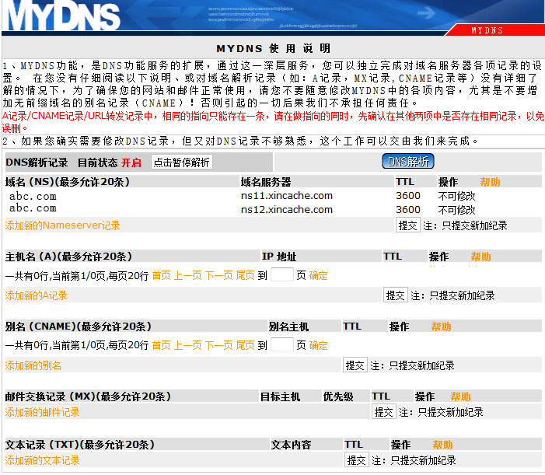Confirm page jump 确定 in A records
The height and width of the screenshot is (475, 545).
(319, 275)
